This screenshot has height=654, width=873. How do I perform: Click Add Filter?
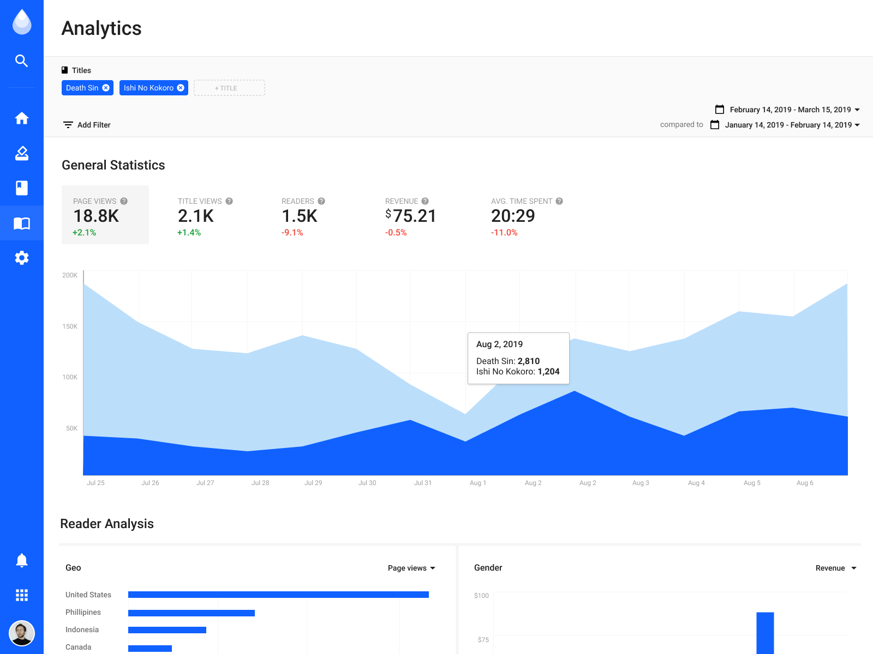[87, 125]
